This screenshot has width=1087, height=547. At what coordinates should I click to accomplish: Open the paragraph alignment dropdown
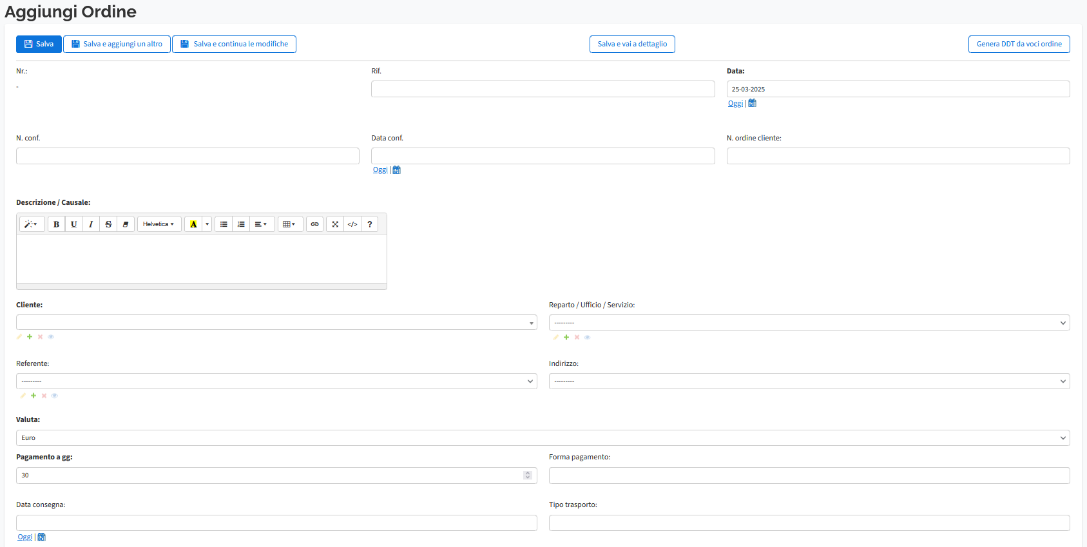[x=261, y=224]
